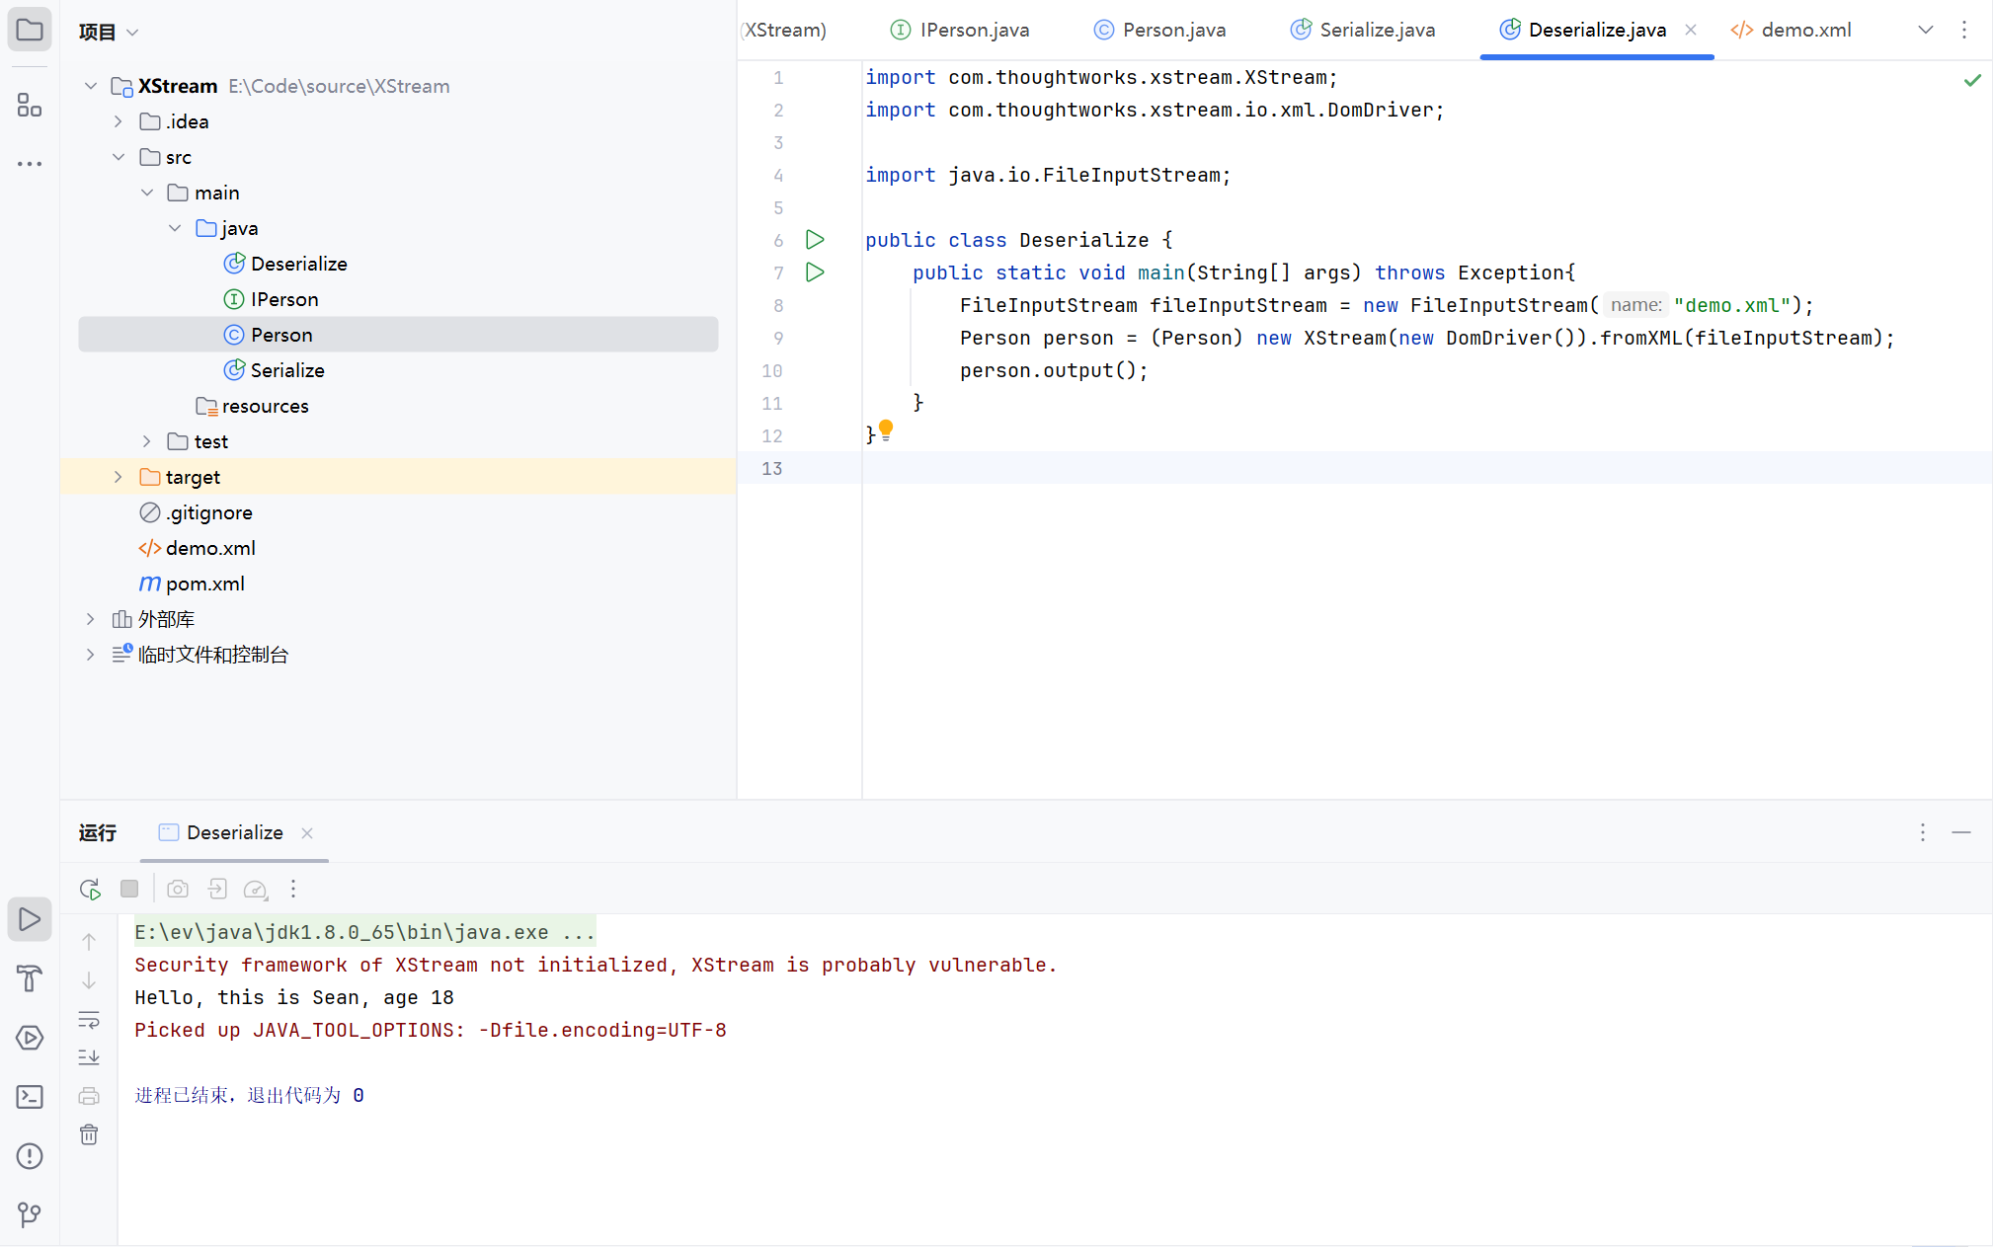Jump up the stack trace arrow

pos(89,942)
